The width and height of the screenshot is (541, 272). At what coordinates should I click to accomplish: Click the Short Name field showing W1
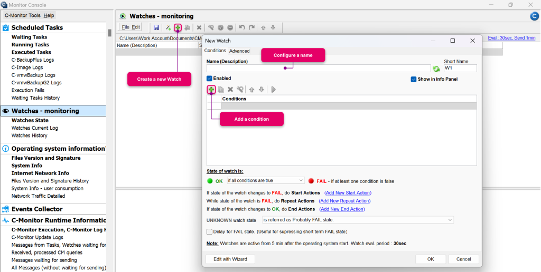pos(460,68)
